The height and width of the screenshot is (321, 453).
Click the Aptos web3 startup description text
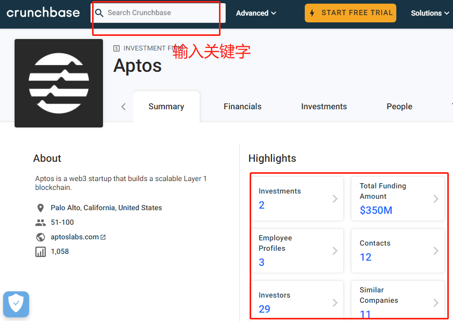point(121,183)
